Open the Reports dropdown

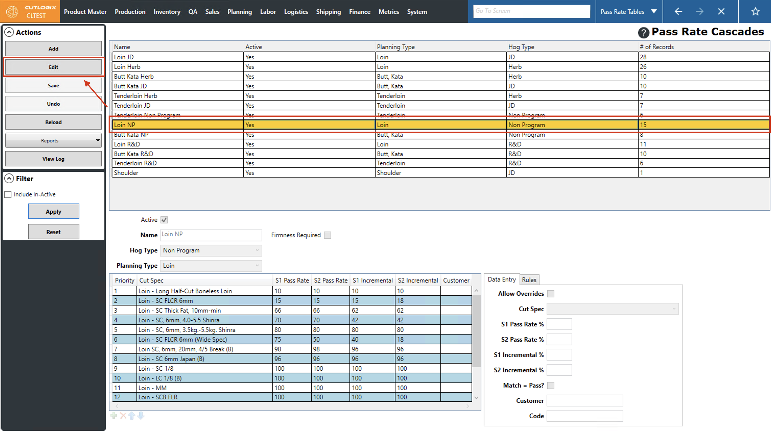(53, 141)
